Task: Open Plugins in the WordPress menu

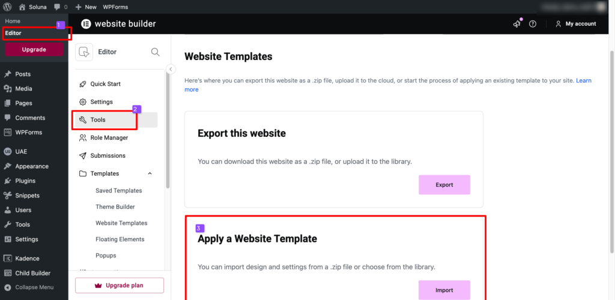Action: 25,181
